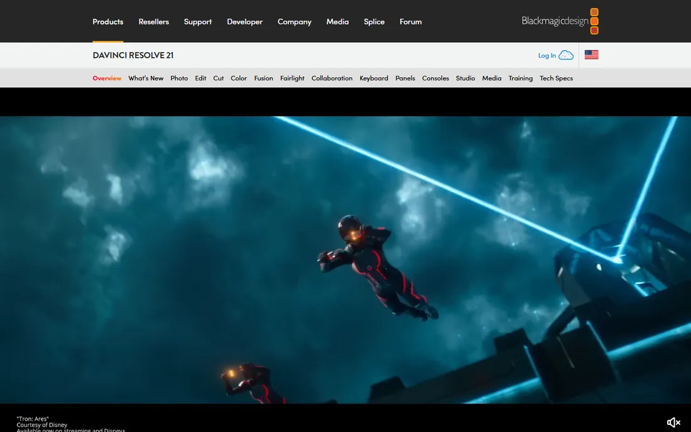Open the cloud Log In icon
The height and width of the screenshot is (432, 691).
point(566,55)
